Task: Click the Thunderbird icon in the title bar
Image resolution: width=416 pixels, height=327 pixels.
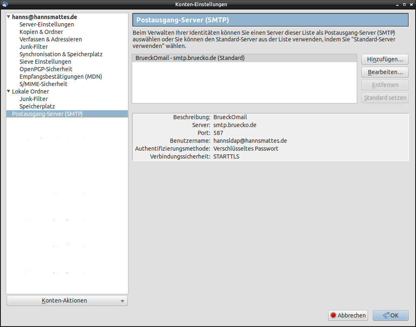Action: (5, 4)
